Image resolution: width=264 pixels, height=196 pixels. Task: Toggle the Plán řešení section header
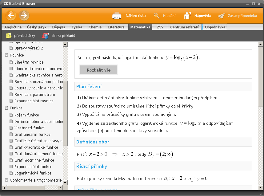pyautogui.click(x=163, y=87)
